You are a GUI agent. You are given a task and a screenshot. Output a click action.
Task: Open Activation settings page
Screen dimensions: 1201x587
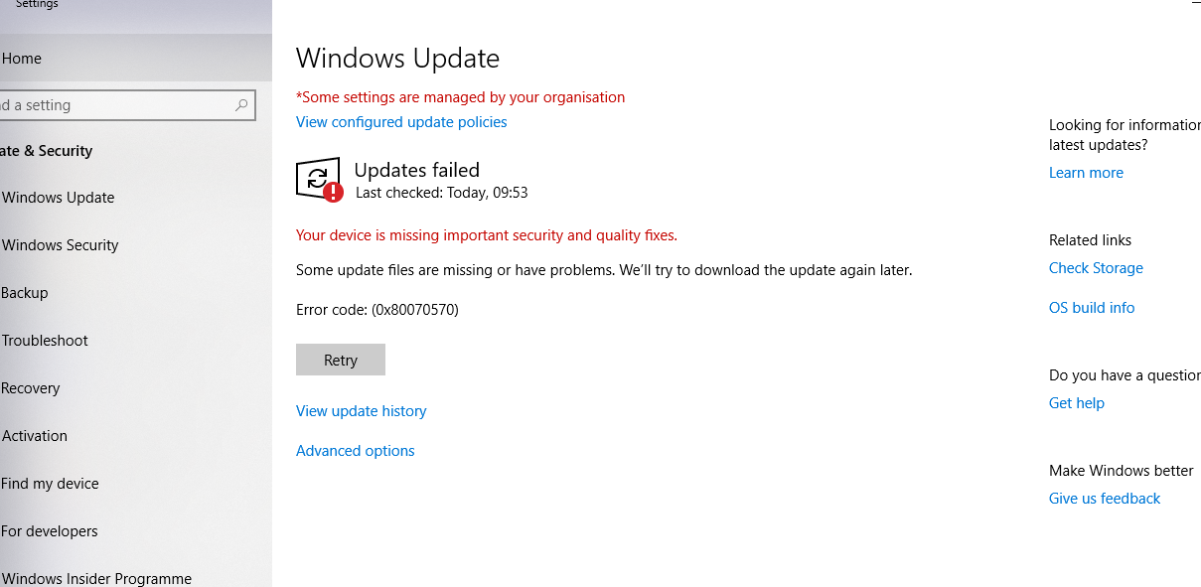pos(136,436)
